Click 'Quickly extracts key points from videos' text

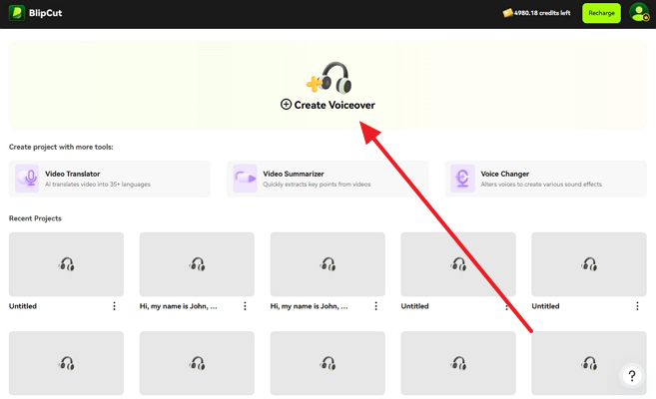coord(317,185)
